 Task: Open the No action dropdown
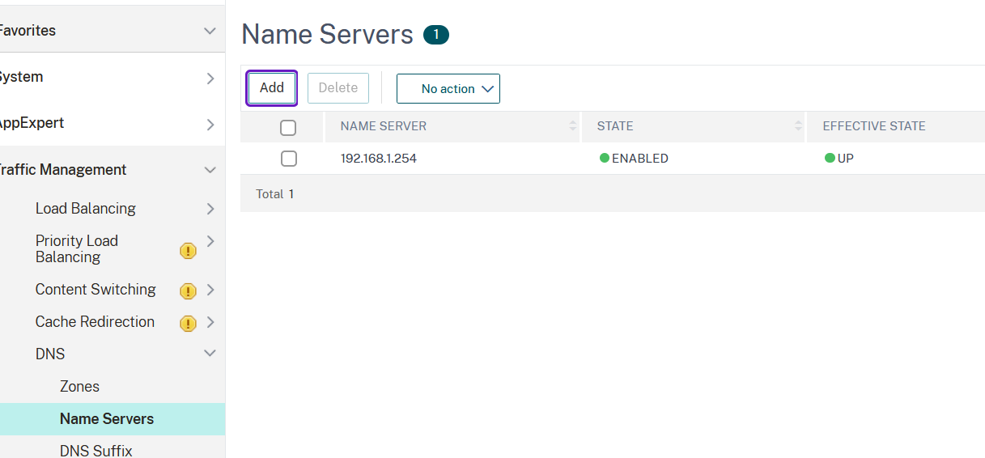coord(448,89)
